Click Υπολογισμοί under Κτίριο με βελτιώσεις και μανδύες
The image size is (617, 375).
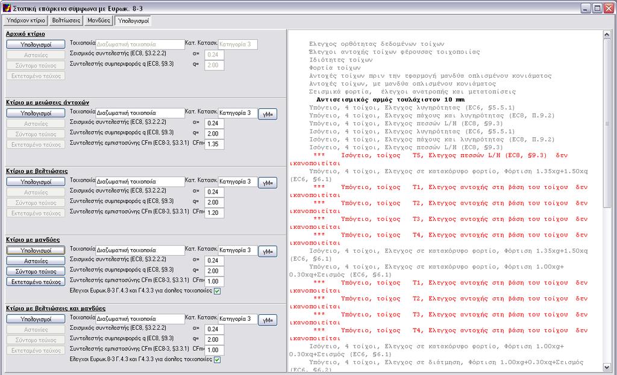coord(36,319)
